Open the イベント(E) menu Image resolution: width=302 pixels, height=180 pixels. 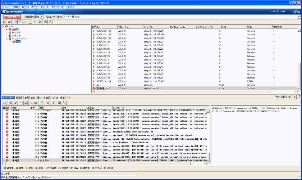tap(45, 7)
